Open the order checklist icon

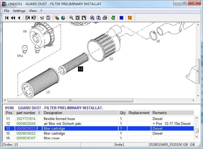(x=48, y=18)
